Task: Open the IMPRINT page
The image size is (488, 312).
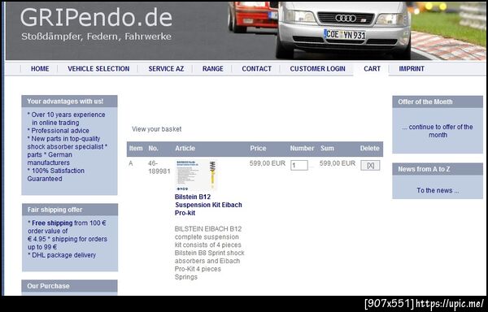Action: (412, 69)
